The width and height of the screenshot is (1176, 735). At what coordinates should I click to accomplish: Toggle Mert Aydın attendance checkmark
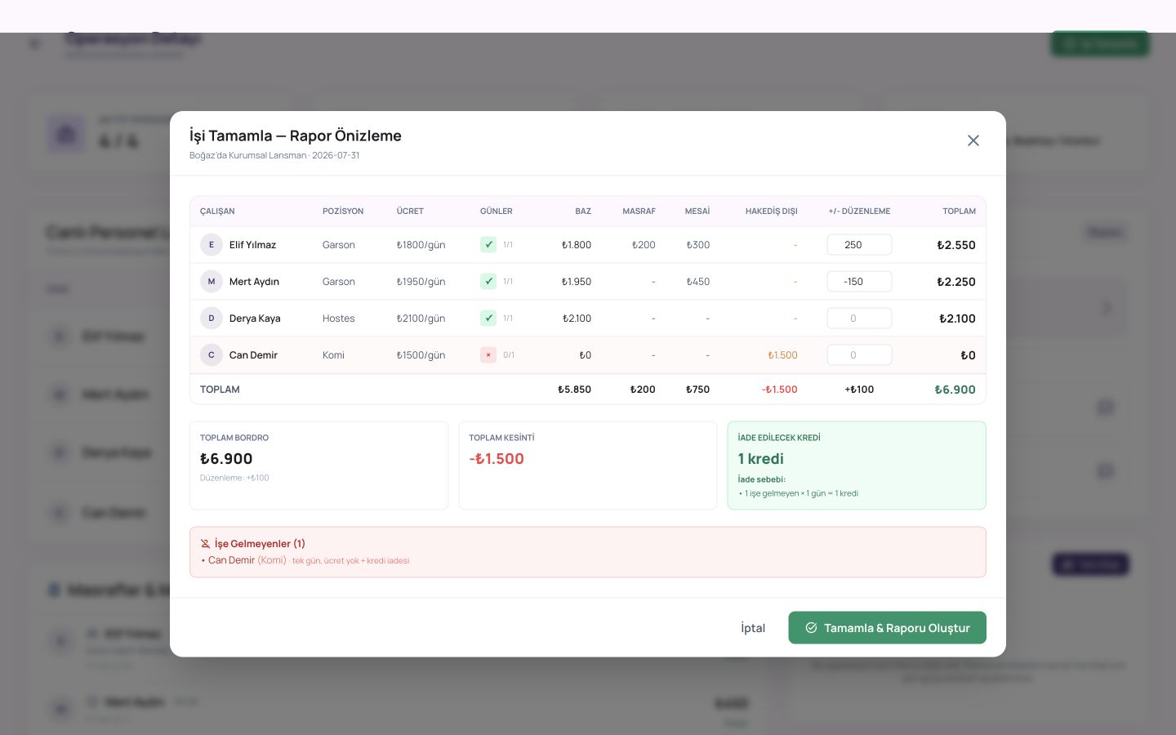point(488,282)
